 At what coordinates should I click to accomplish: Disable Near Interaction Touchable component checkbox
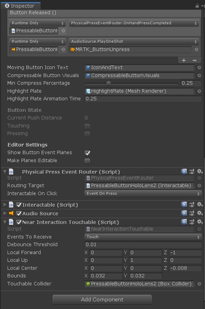pos(19,222)
